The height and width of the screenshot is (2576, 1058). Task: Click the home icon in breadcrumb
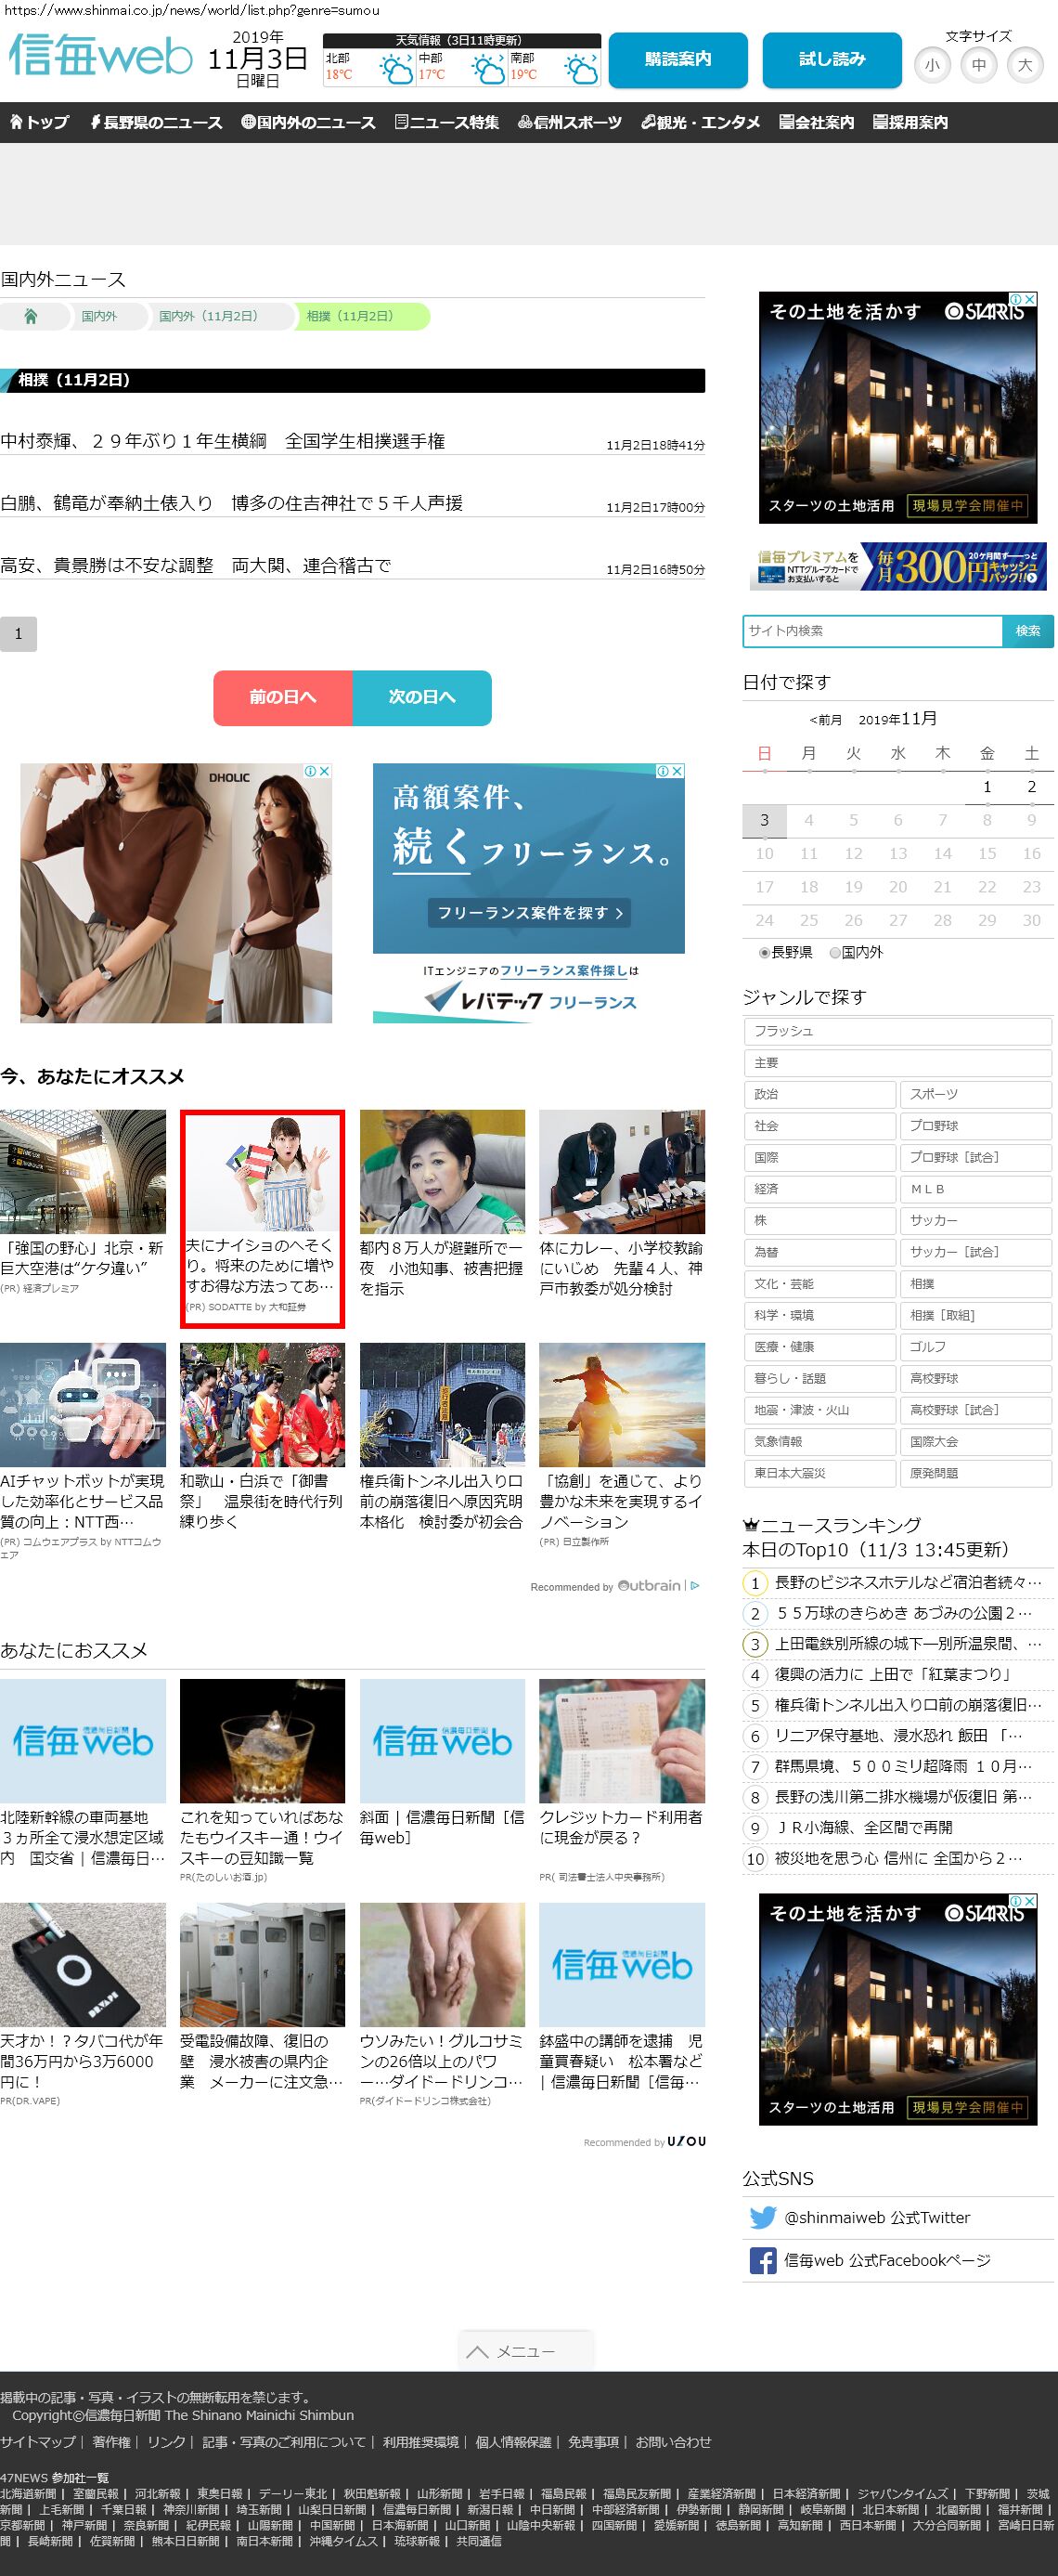coord(31,316)
